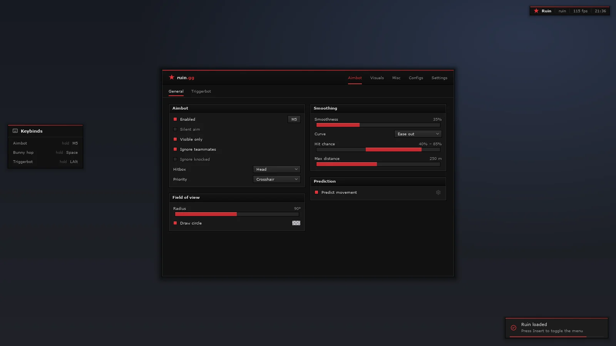Go to the Configs tab
This screenshot has height=346, width=616.
click(x=416, y=78)
